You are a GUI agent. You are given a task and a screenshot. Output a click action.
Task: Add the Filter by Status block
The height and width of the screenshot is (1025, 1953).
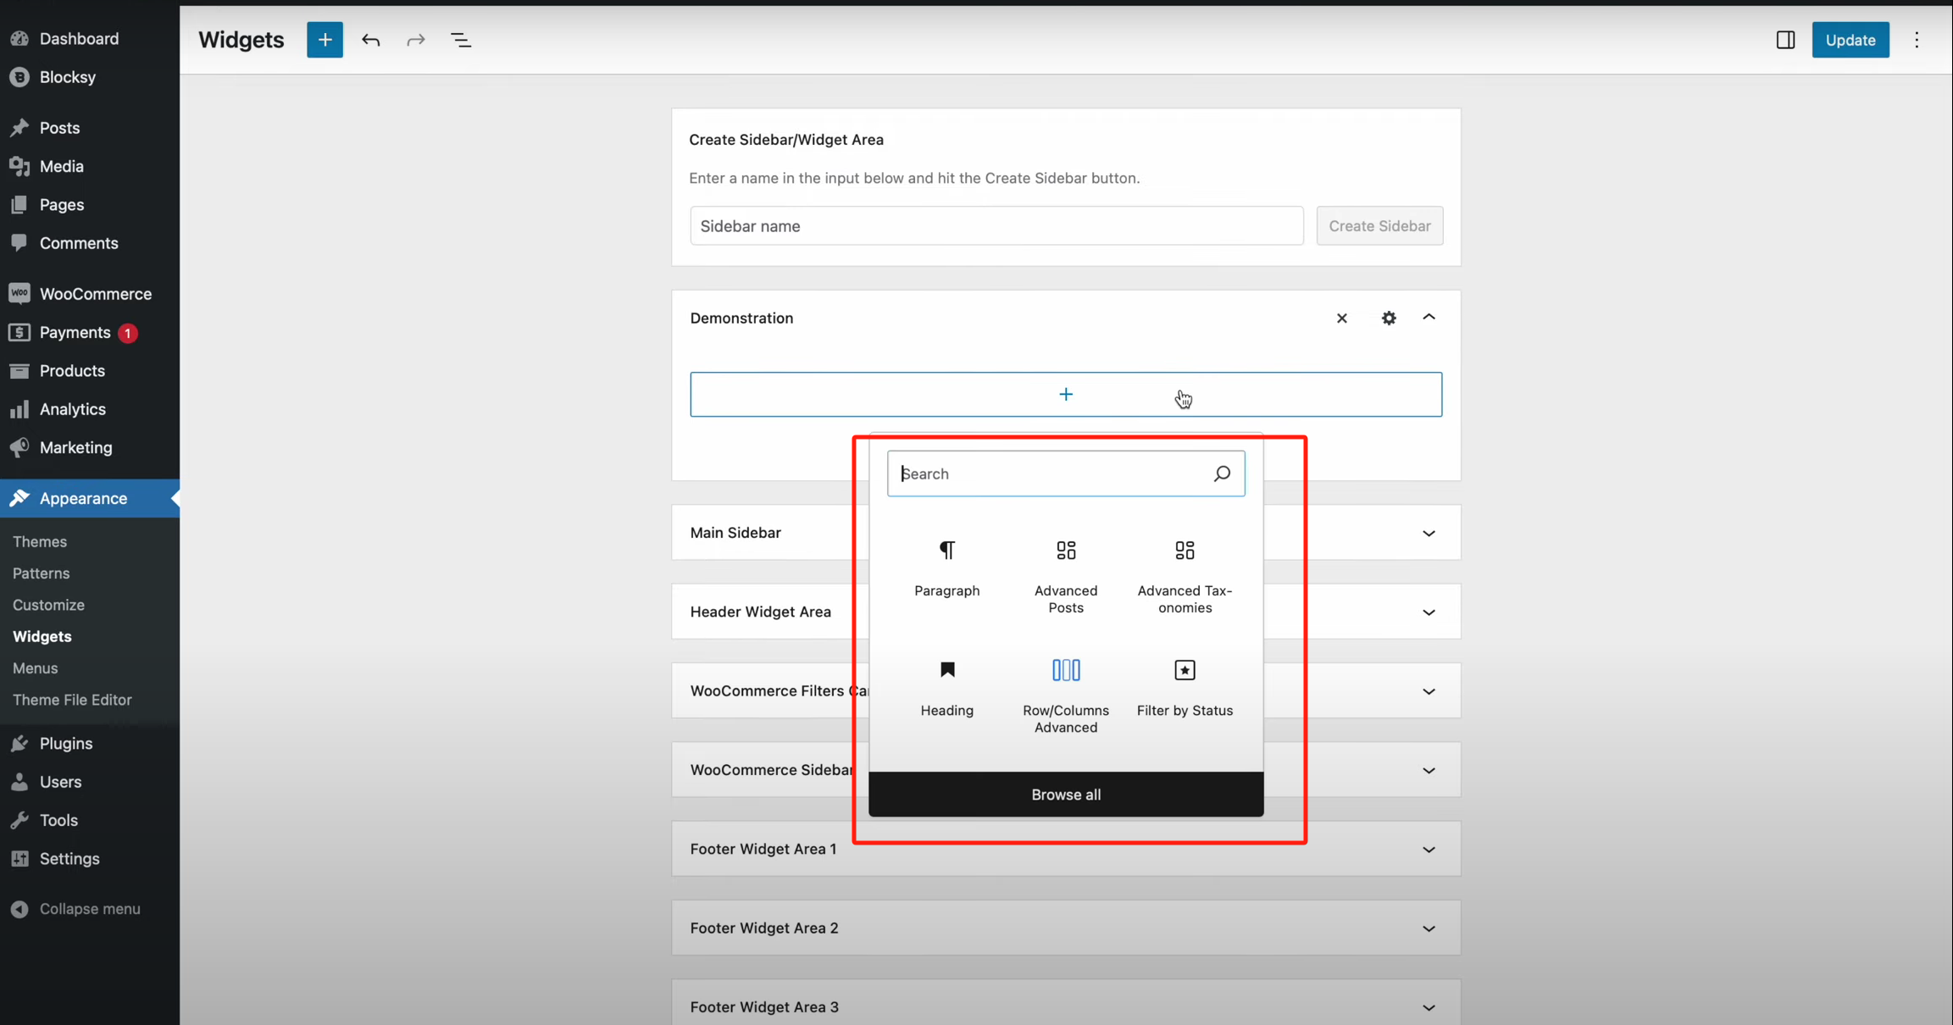(1184, 687)
